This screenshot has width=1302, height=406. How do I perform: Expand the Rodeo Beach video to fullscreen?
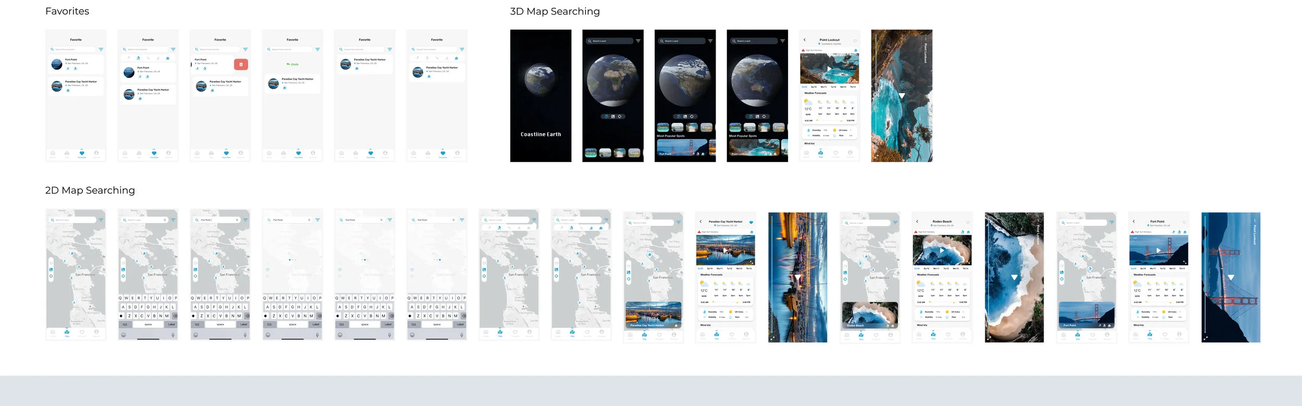point(968,262)
